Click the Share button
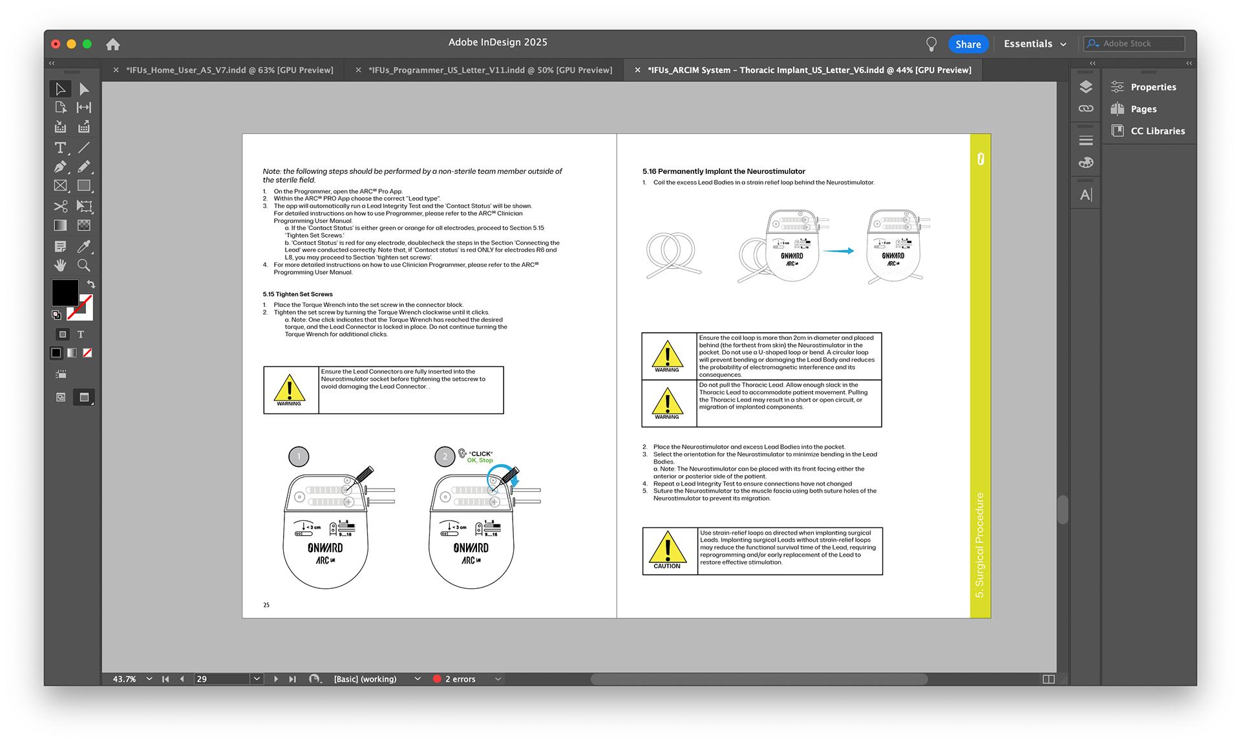The width and height of the screenshot is (1241, 744). [968, 44]
